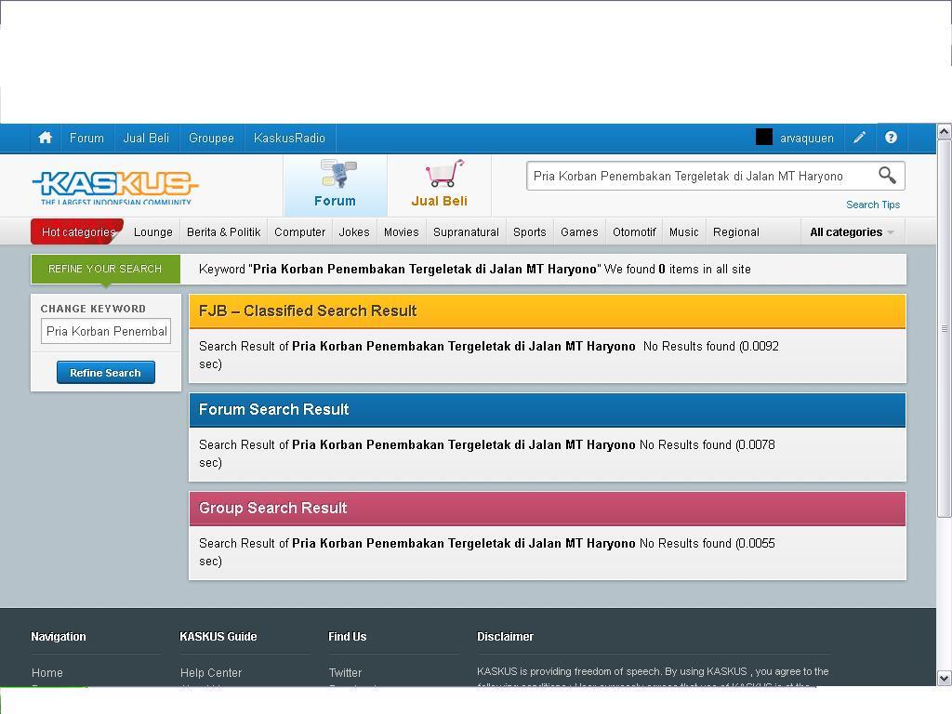Viewport: 952px width, 714px height.
Task: Open the Games category
Action: pos(579,231)
